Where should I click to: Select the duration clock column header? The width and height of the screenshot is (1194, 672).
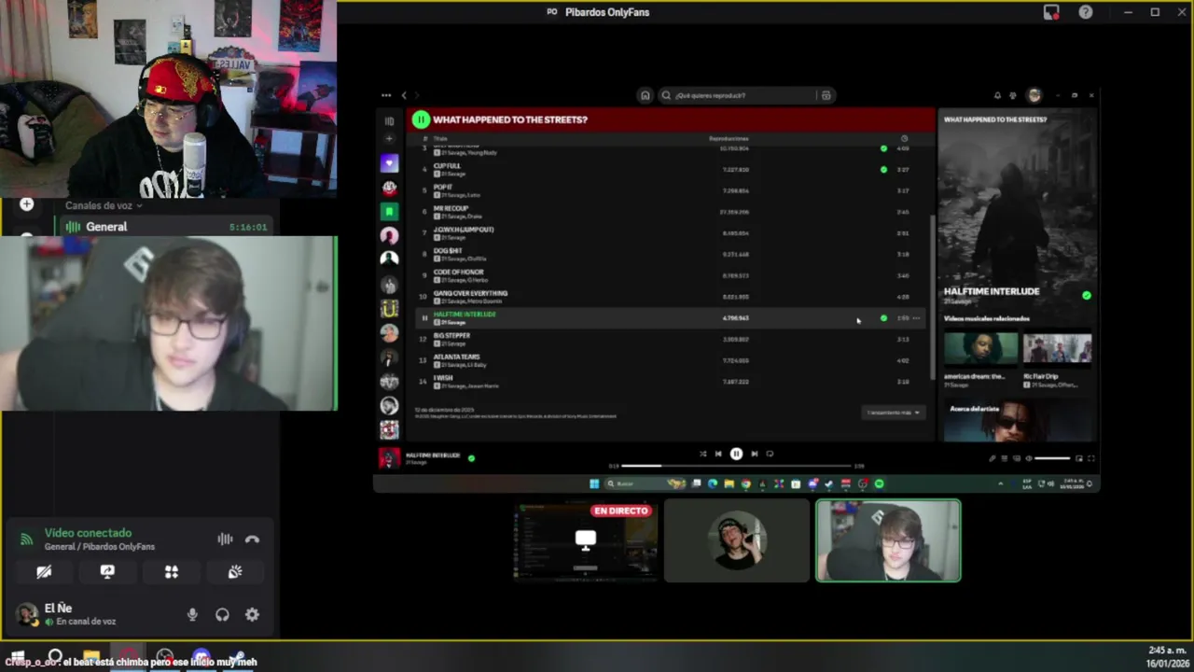click(903, 138)
